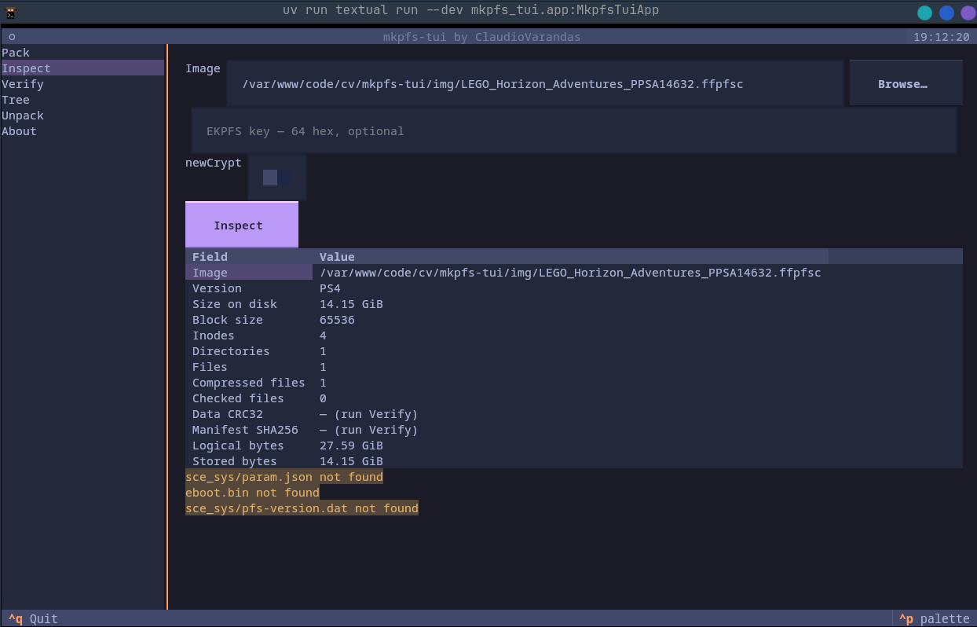Select the Checked files row
Image resolution: width=977 pixels, height=627 pixels.
[x=574, y=398]
